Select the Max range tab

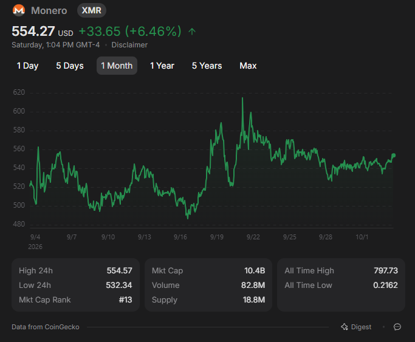248,66
